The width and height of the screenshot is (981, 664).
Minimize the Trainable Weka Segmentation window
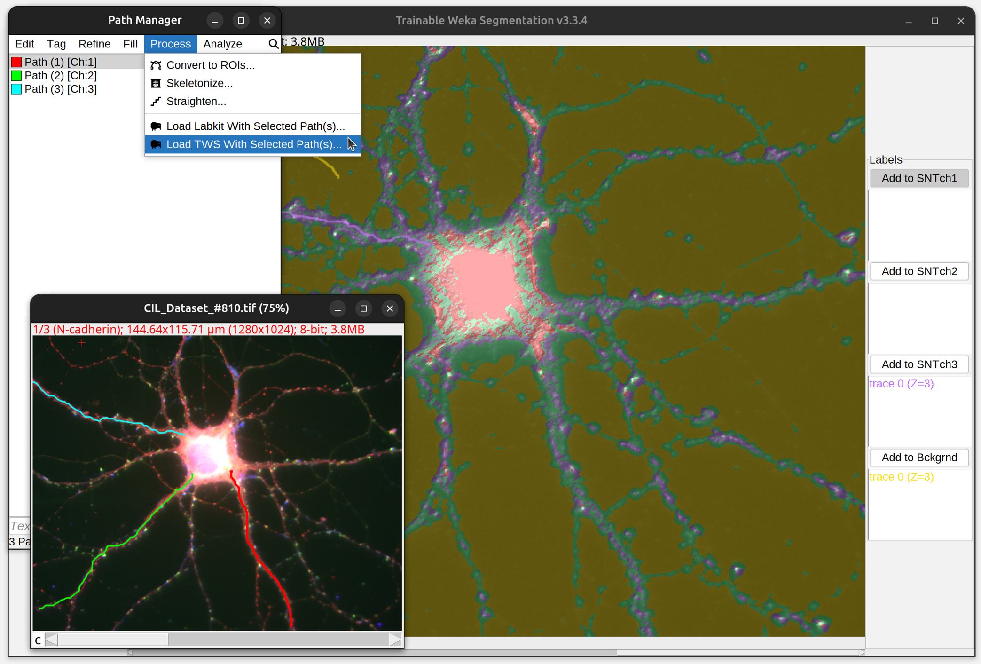coord(909,21)
